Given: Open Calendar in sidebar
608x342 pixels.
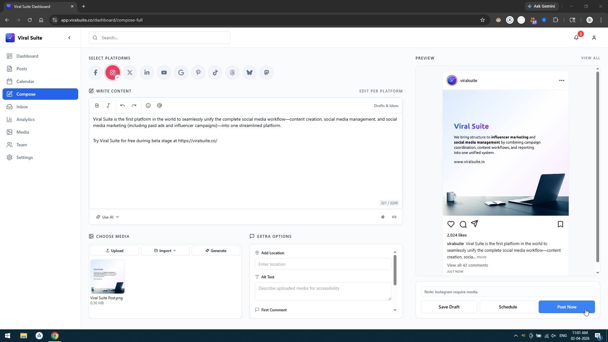Looking at the screenshot, I should [x=40, y=81].
